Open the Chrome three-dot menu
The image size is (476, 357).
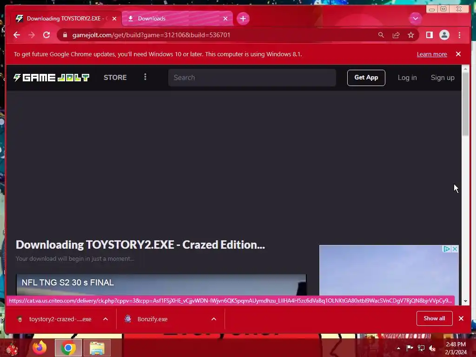point(459,35)
